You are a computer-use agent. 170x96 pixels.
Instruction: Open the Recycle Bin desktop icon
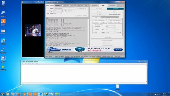tap(3, 3)
